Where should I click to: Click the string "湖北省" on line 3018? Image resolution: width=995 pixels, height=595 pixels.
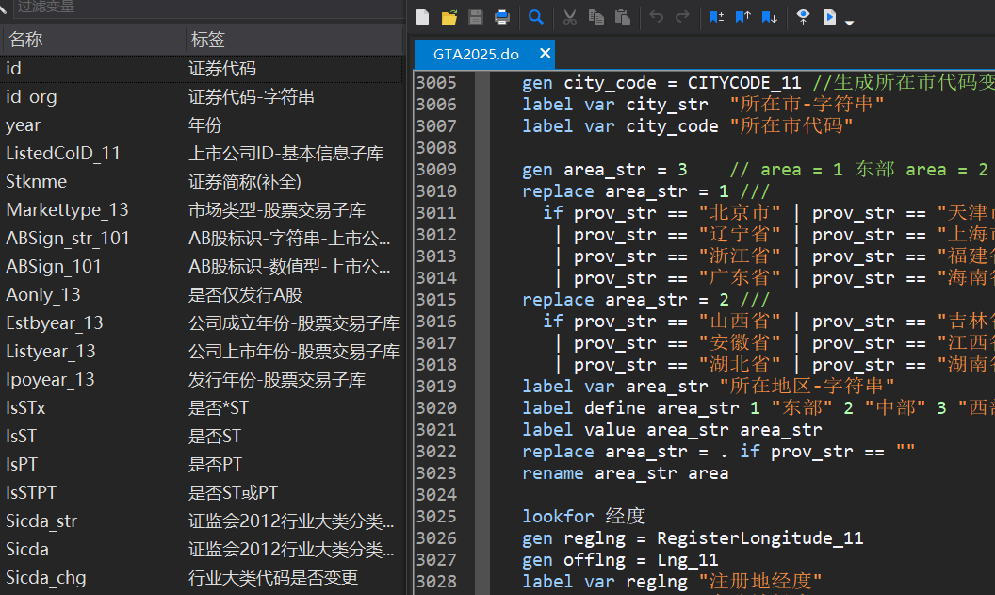(x=740, y=365)
